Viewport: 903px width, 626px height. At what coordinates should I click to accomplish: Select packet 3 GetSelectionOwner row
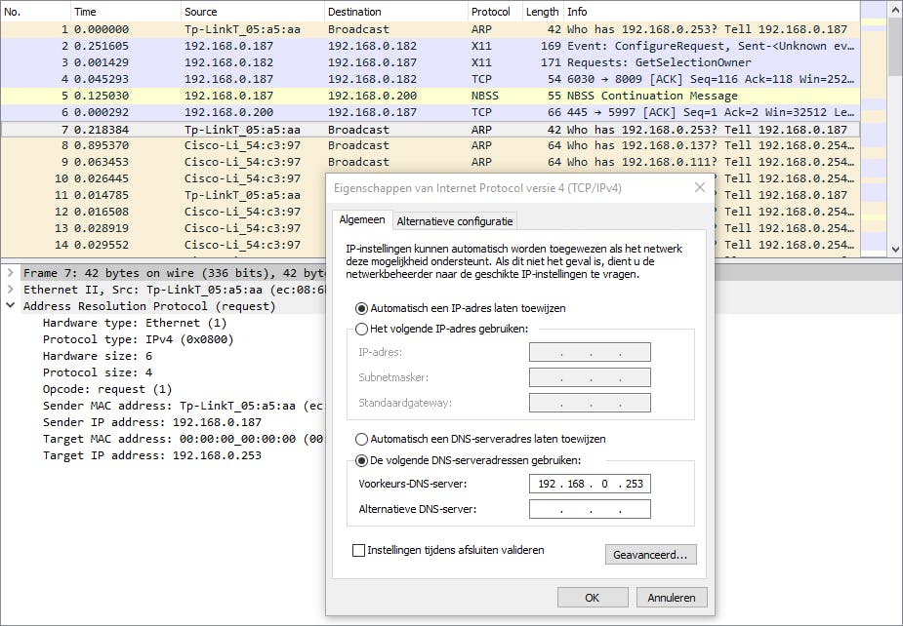coord(430,62)
